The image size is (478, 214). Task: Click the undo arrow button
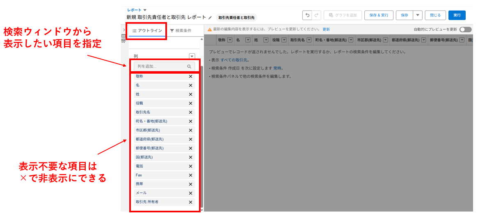click(x=307, y=15)
